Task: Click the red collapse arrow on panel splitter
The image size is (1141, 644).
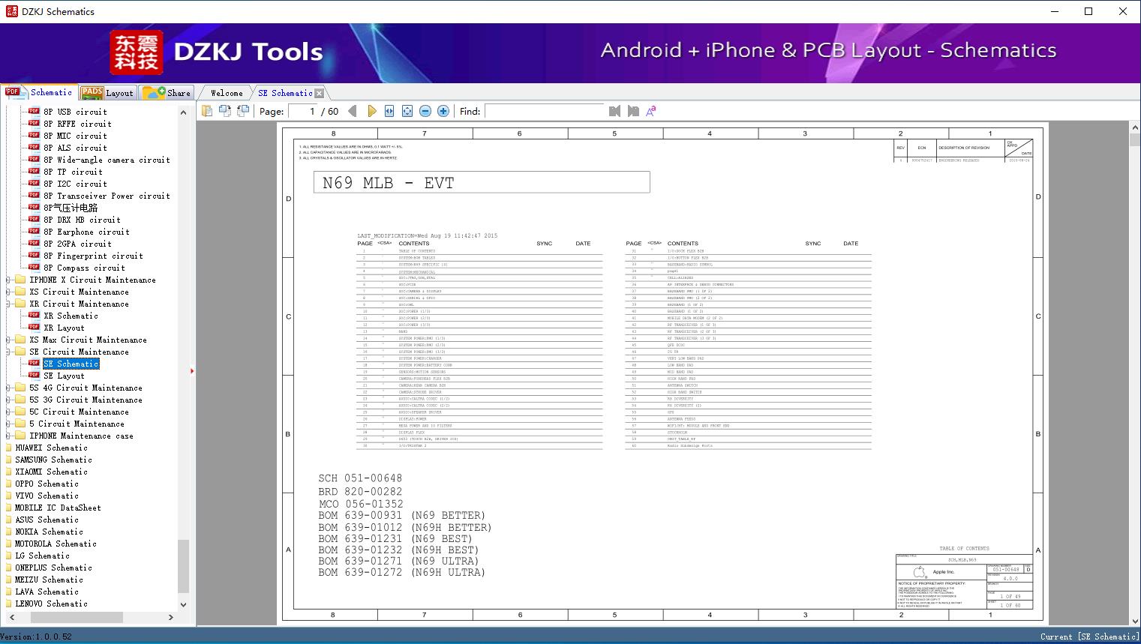Action: click(x=192, y=370)
